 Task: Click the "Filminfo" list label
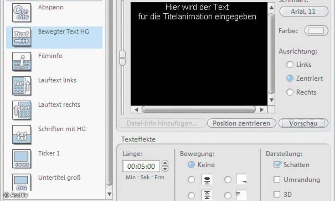(x=50, y=56)
